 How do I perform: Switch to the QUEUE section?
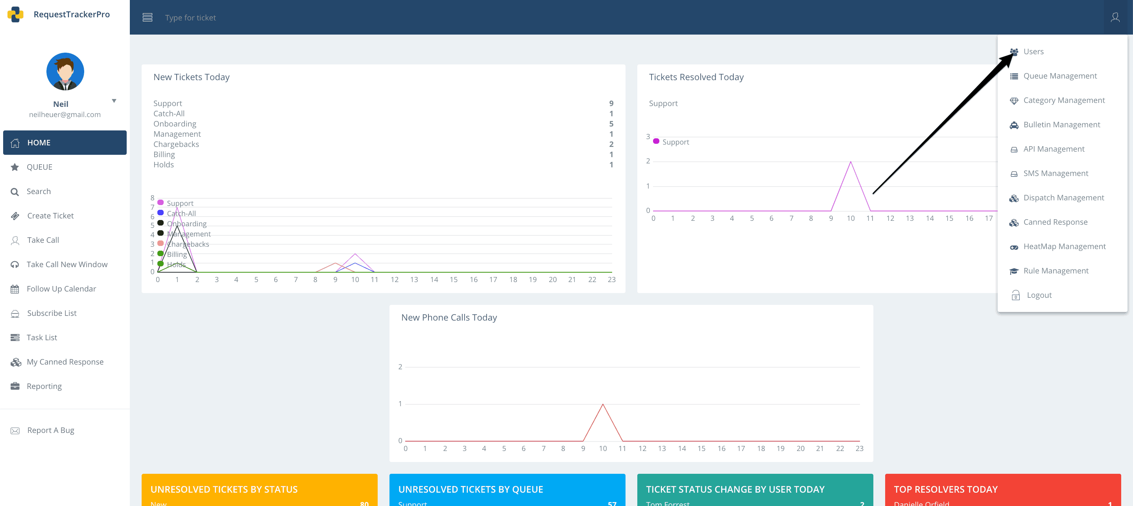(x=40, y=167)
